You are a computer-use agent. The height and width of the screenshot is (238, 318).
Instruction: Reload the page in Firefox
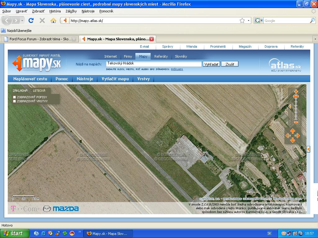click(31, 20)
